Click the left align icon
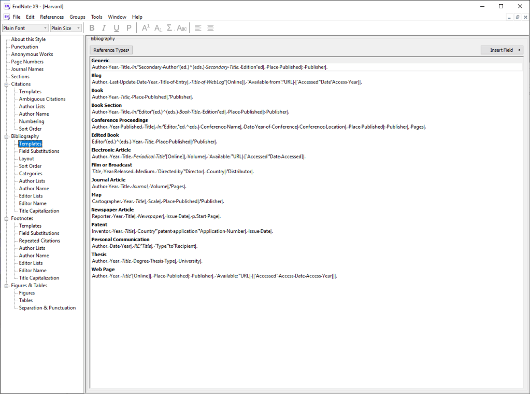Image resolution: width=530 pixels, height=394 pixels. click(x=198, y=28)
